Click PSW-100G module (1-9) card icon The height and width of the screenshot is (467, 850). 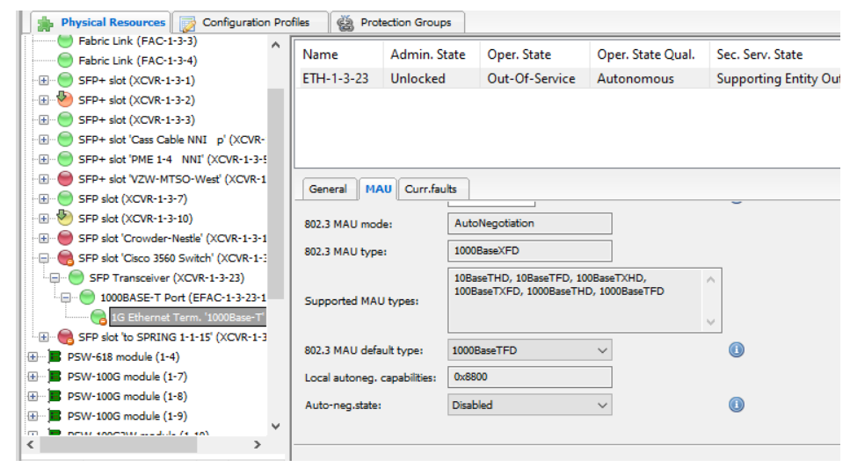pos(54,415)
